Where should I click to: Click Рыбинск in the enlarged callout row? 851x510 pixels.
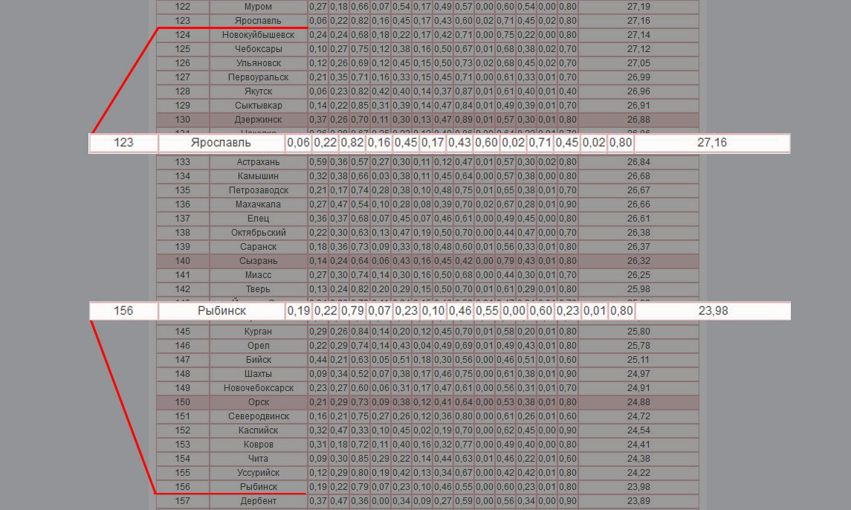pos(221,311)
